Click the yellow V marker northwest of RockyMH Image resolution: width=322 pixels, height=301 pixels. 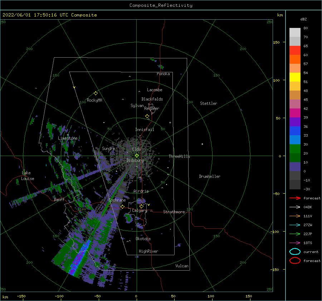(x=74, y=87)
